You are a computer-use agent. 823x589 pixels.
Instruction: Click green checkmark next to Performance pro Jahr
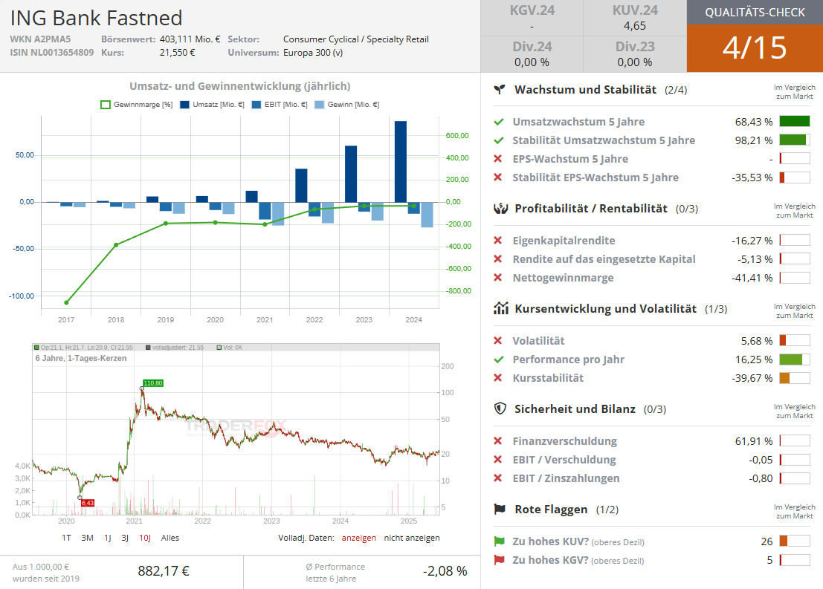499,359
